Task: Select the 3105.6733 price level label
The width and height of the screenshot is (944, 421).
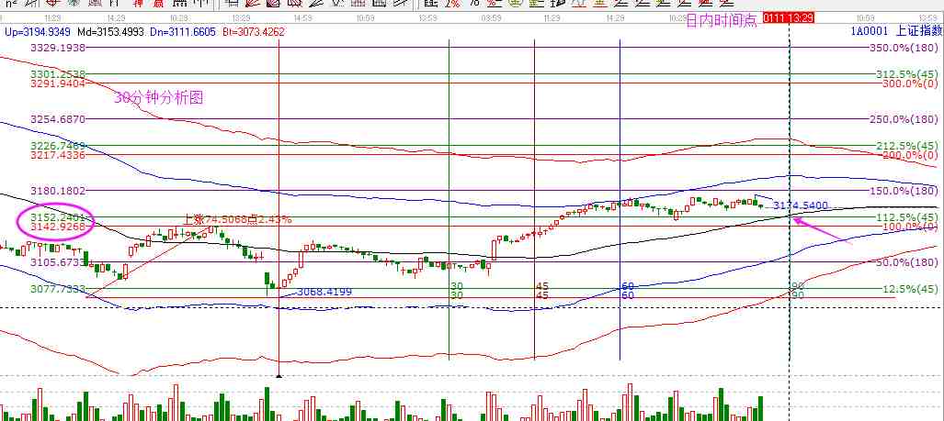Action: tap(59, 261)
